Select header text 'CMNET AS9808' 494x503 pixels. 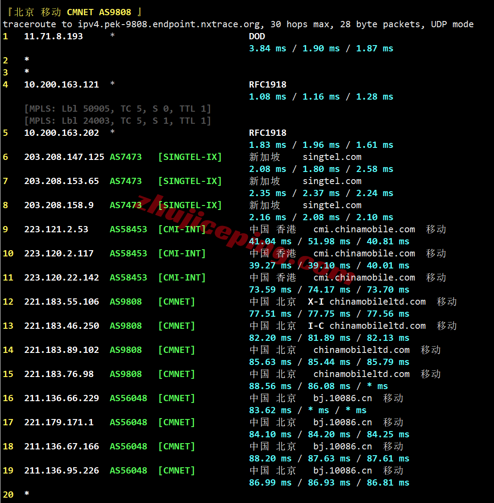point(99,12)
